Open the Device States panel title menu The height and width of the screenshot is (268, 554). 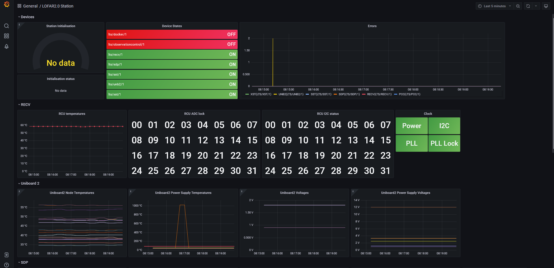(172, 26)
